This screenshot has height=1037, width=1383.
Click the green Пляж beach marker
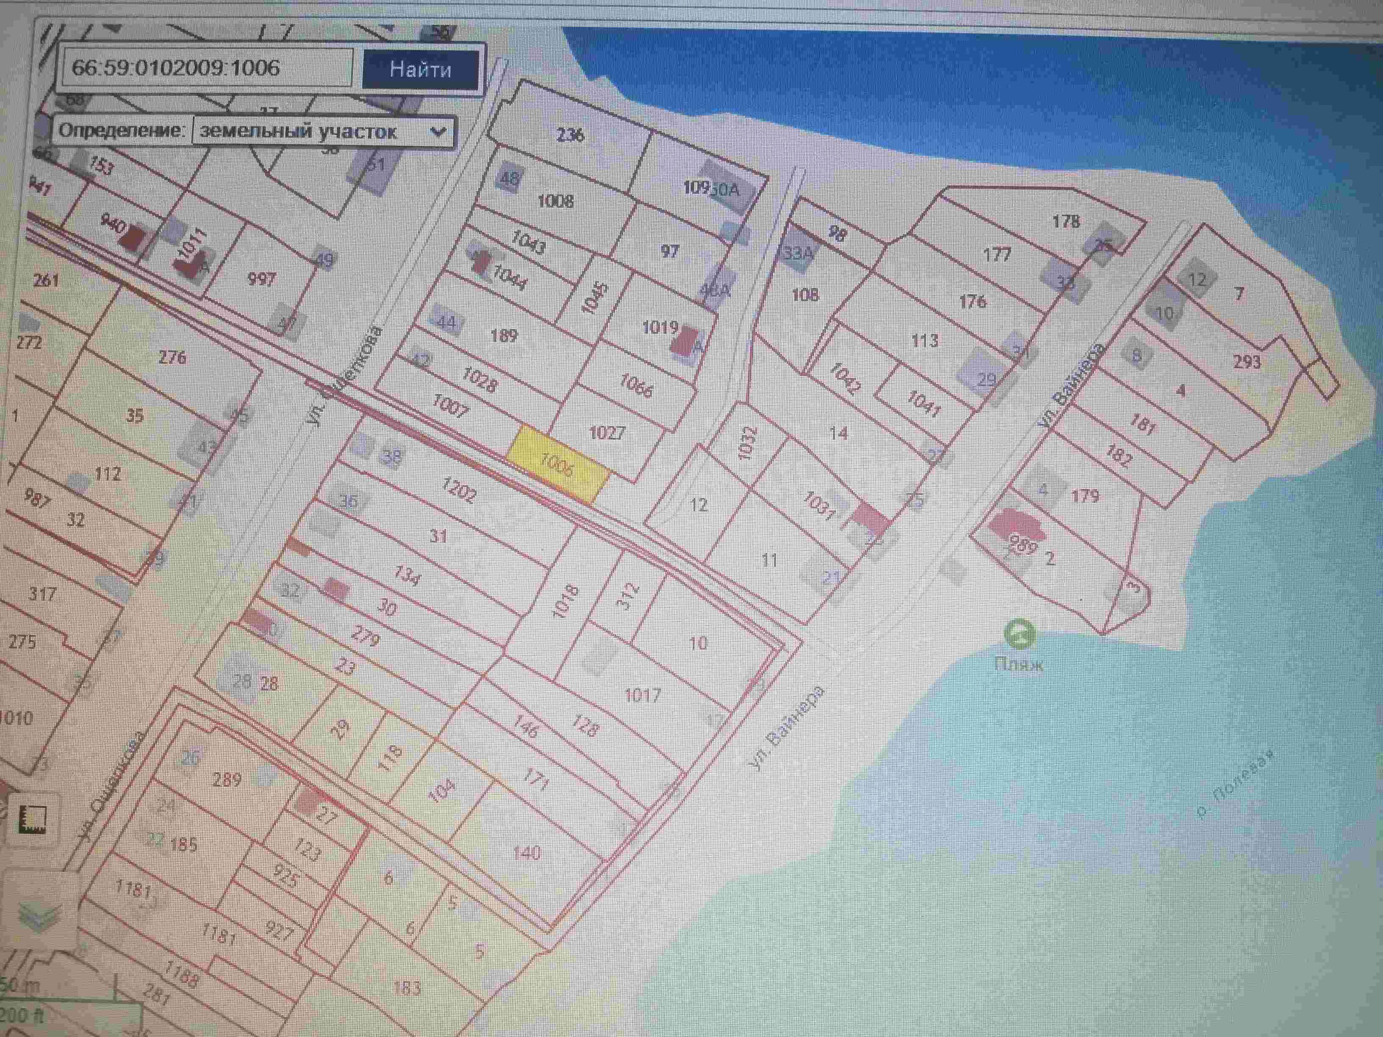(x=1019, y=634)
